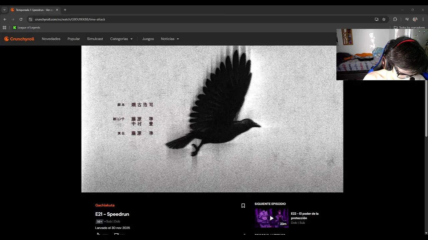This screenshot has height=240, width=428.
Task: Bookmark this page with the star icon
Action: click(384, 19)
